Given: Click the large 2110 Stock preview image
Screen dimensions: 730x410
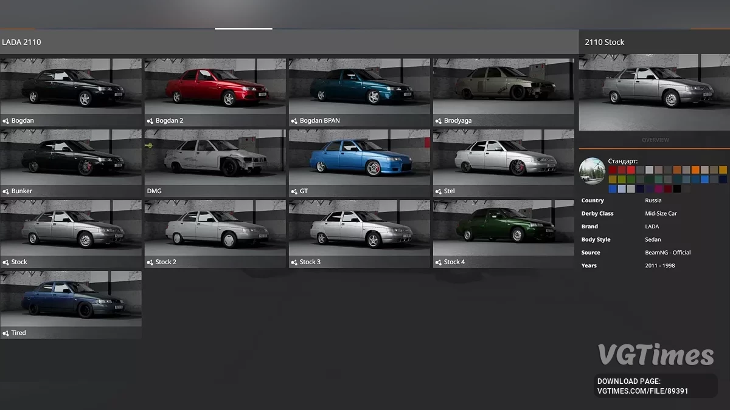Looking at the screenshot, I should point(655,92).
